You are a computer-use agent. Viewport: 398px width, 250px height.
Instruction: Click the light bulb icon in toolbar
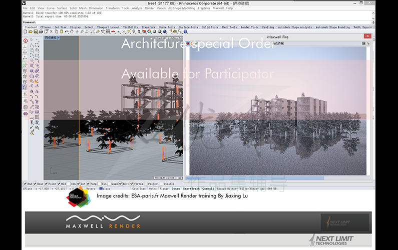point(134,31)
